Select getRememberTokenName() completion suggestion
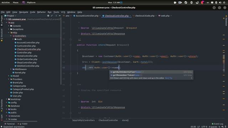This screenshot has width=228, height=128. click(151, 75)
